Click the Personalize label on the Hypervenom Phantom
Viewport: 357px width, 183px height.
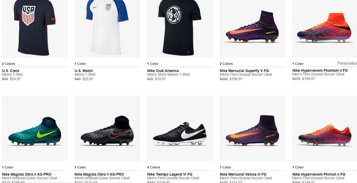coord(347,63)
